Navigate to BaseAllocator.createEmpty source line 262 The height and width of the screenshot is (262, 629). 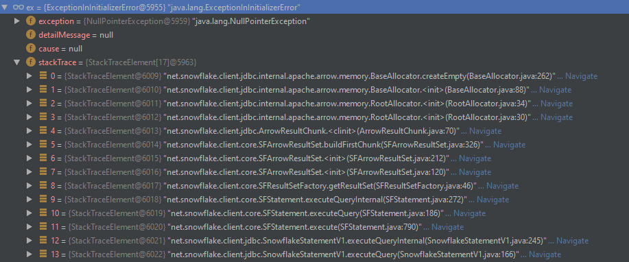pos(581,76)
